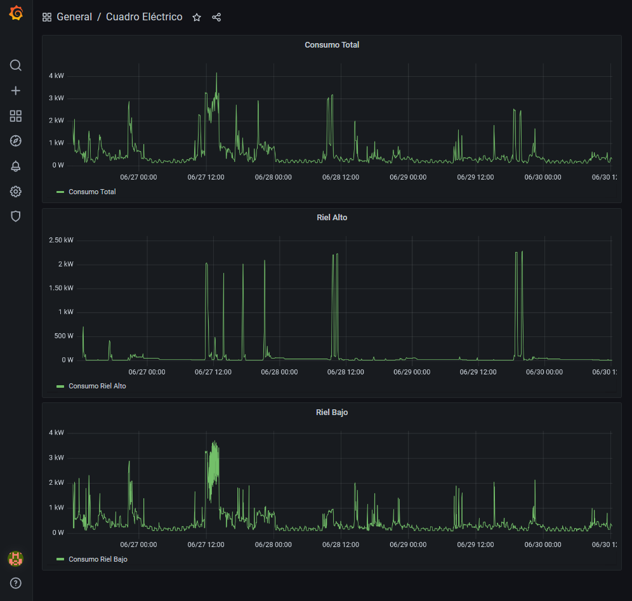
Task: Click the dashboard grid icon beside General
Action: click(47, 17)
